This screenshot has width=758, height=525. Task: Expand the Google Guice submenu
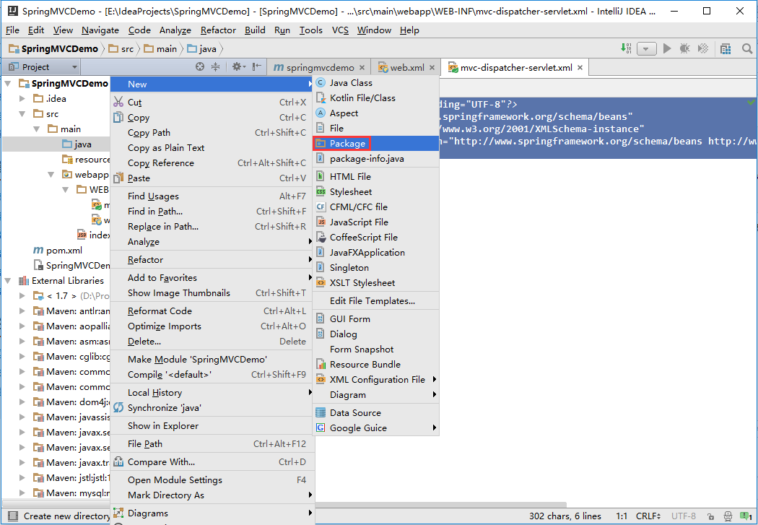376,428
